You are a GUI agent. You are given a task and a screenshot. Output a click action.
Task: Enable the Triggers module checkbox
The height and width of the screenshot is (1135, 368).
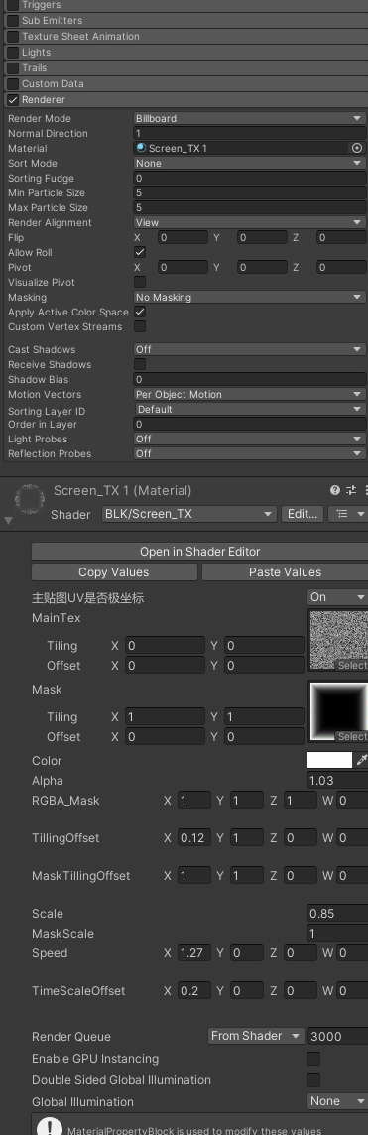pos(13,5)
